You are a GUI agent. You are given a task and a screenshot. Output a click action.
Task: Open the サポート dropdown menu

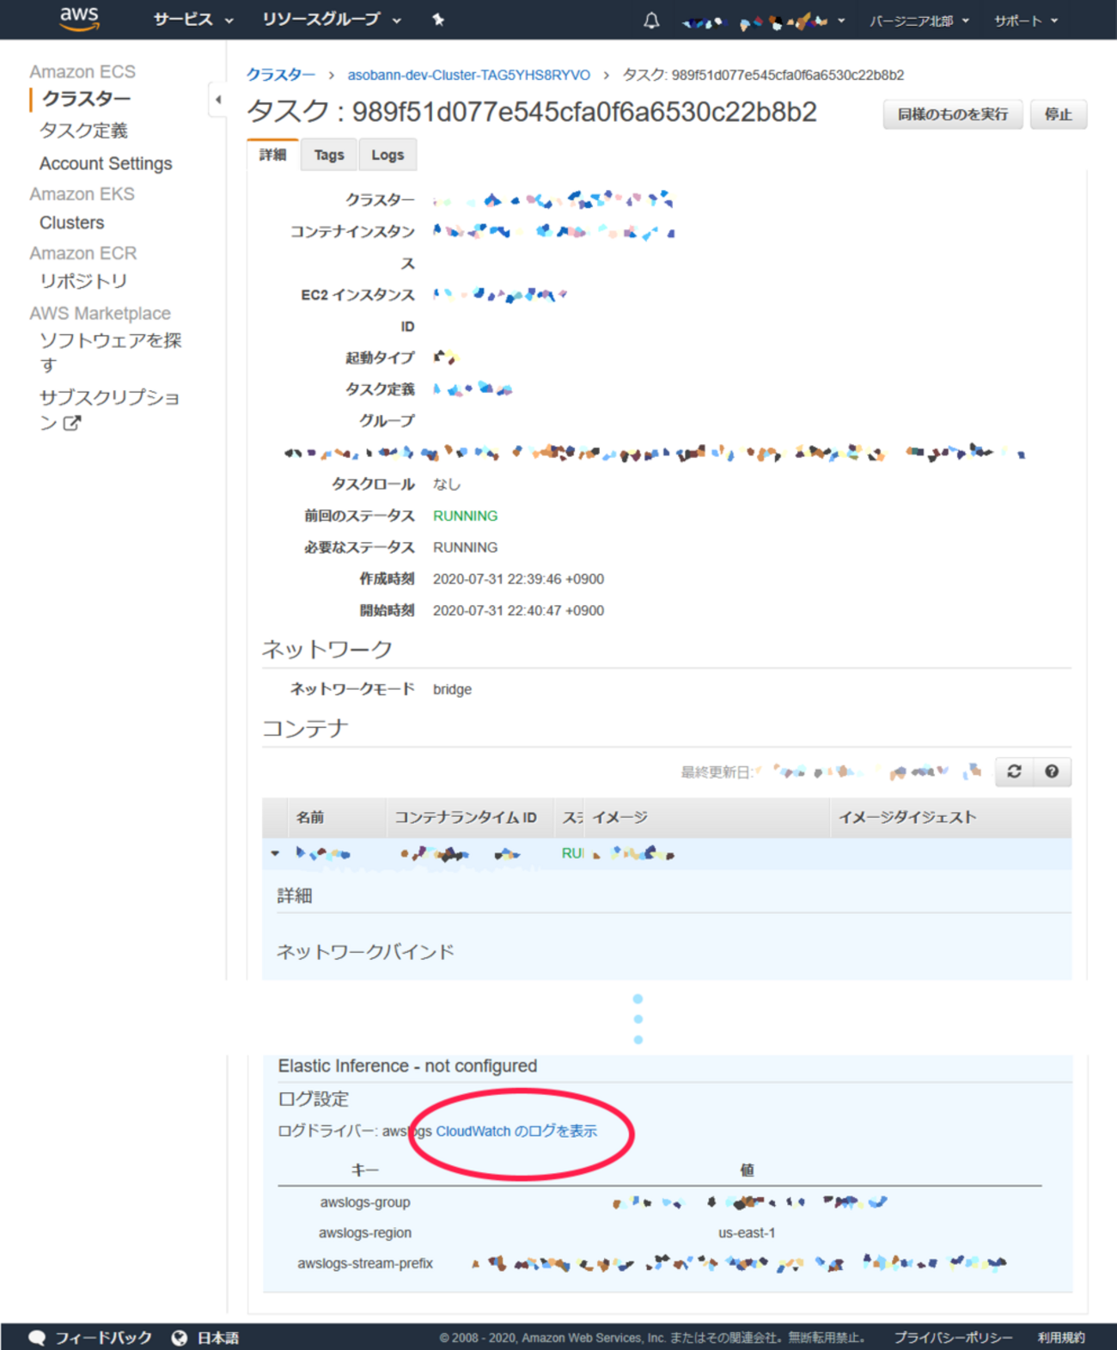[x=1026, y=21]
